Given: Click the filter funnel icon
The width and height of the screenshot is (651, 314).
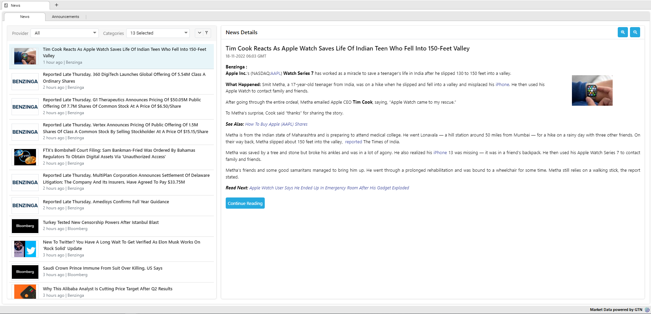Looking at the screenshot, I should (x=207, y=33).
